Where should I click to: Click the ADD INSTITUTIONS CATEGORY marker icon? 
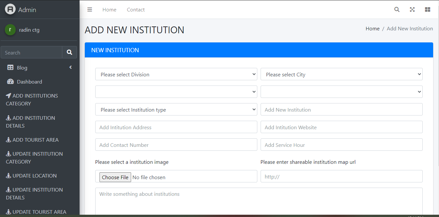tap(9, 95)
